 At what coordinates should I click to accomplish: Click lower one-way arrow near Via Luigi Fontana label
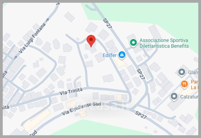pyautogui.click(x=16, y=57)
